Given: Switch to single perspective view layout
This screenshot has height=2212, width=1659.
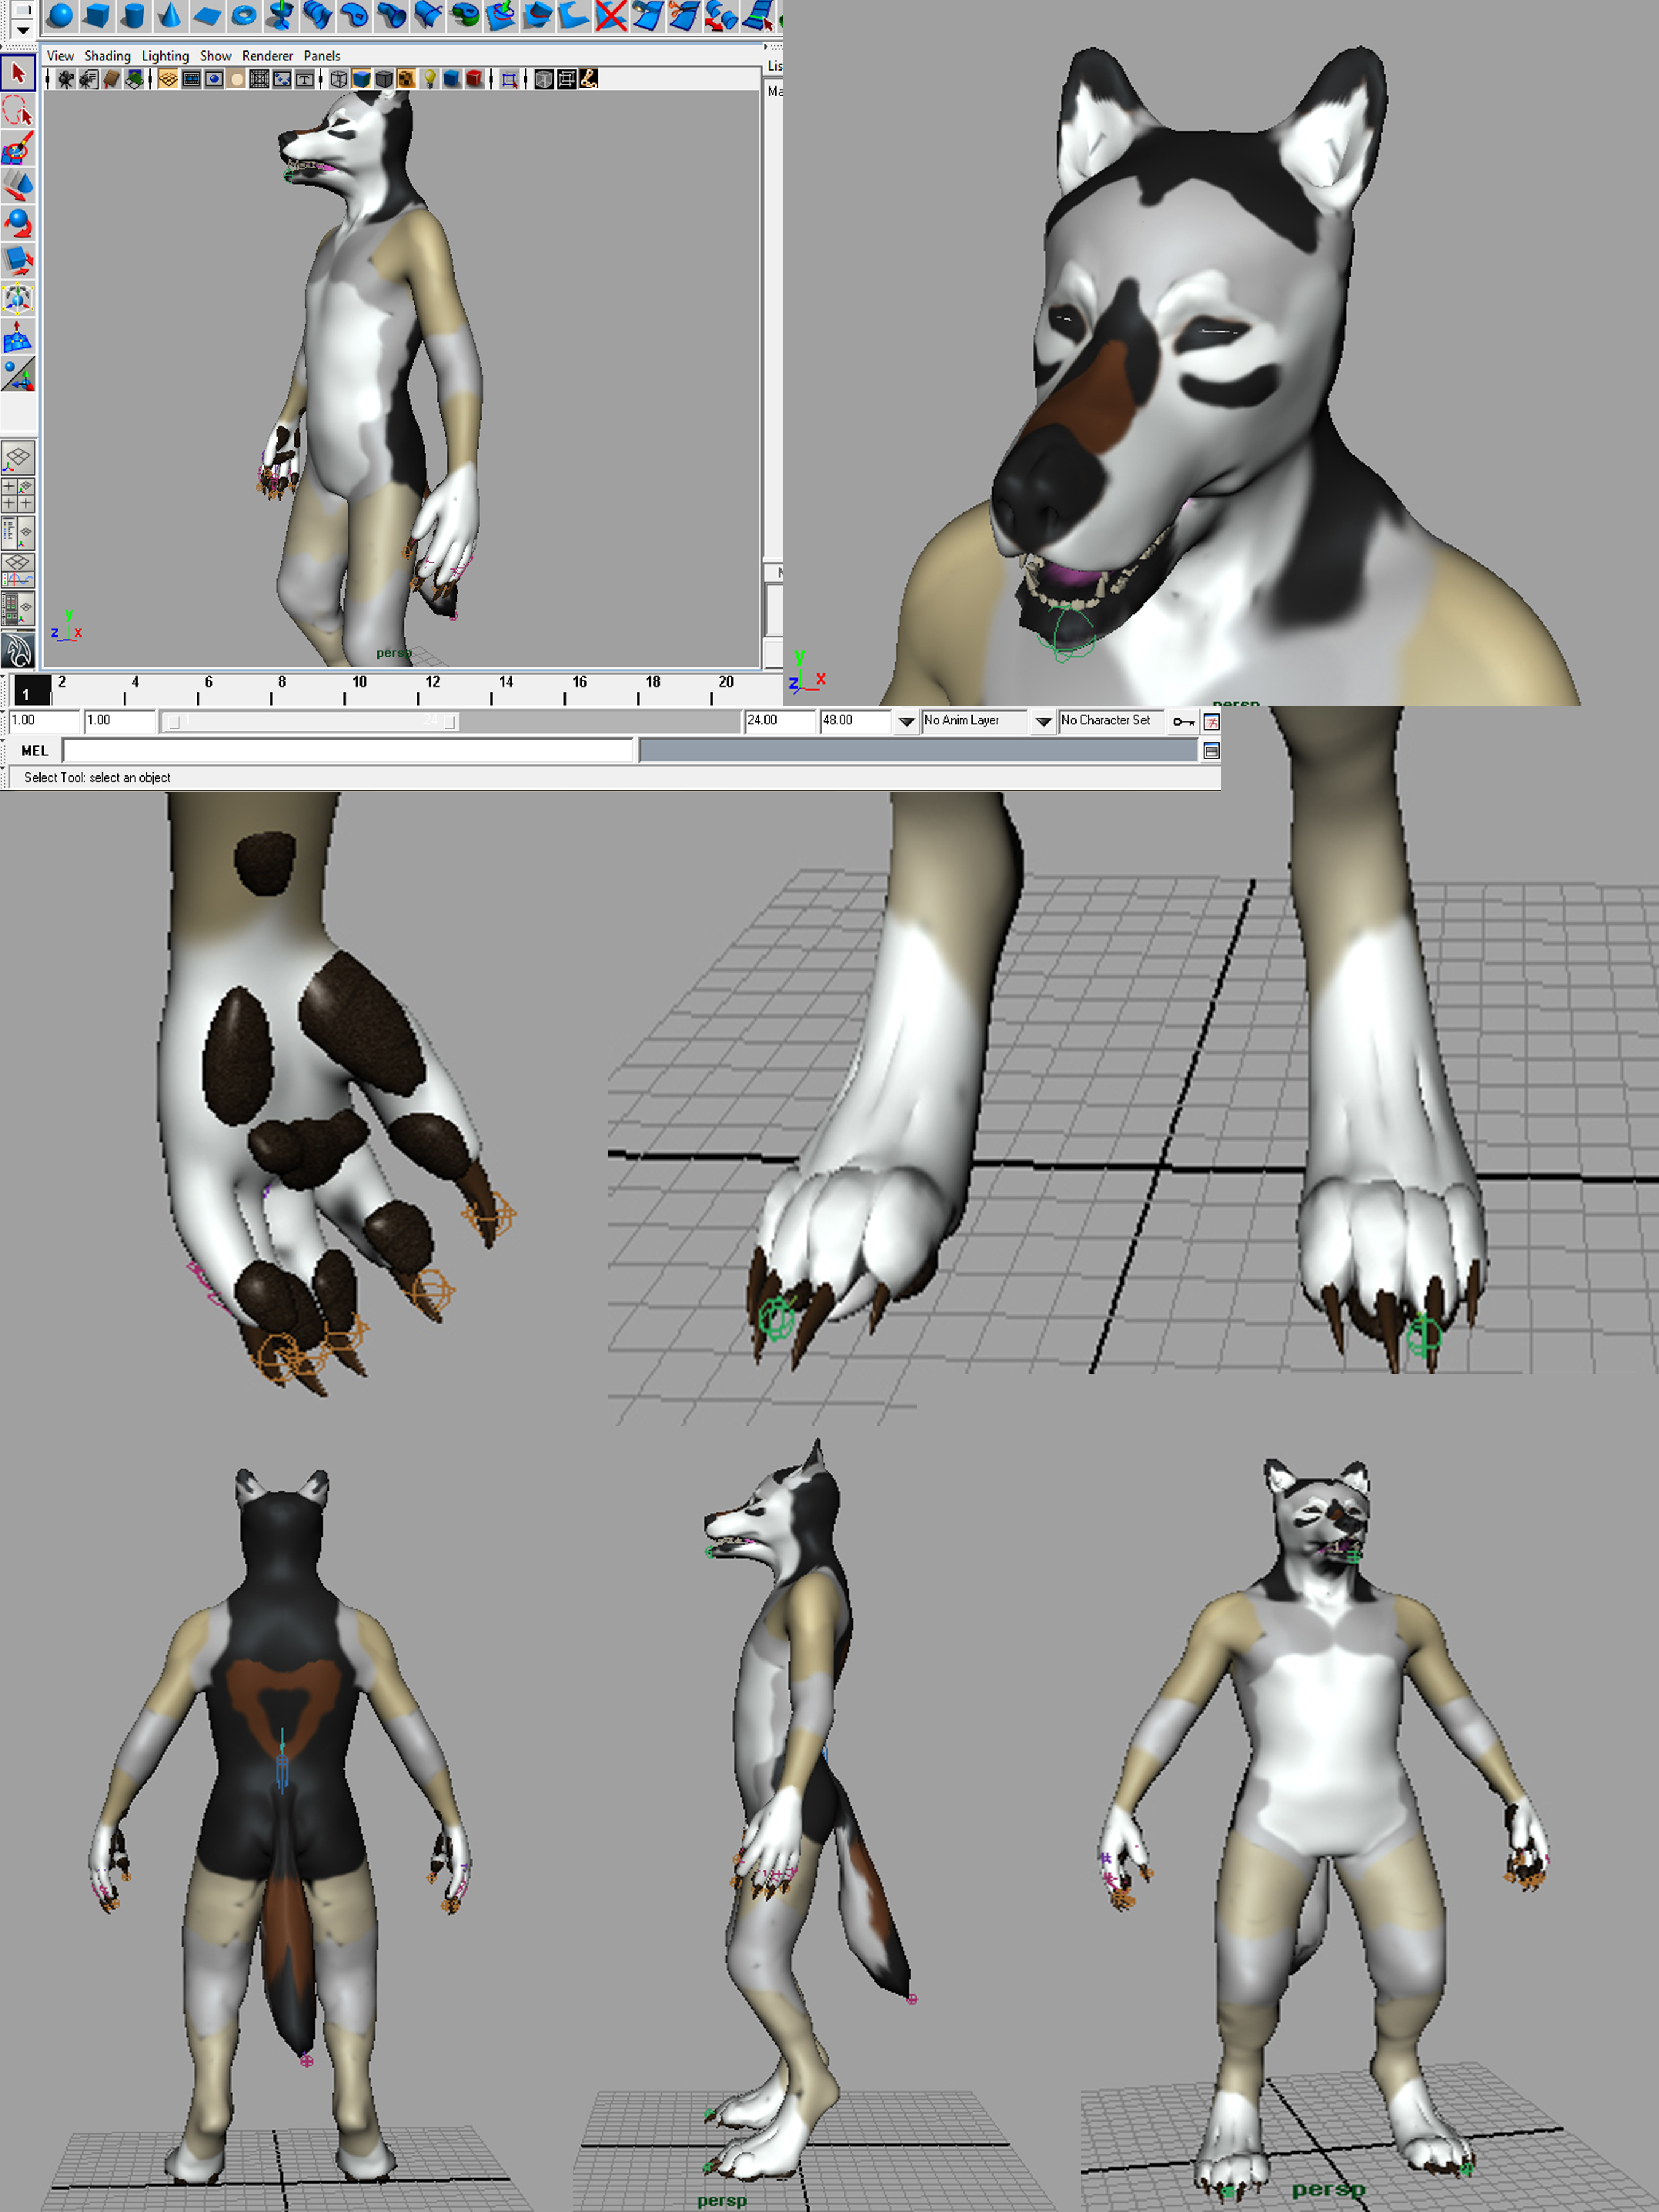Looking at the screenshot, I should tap(18, 458).
